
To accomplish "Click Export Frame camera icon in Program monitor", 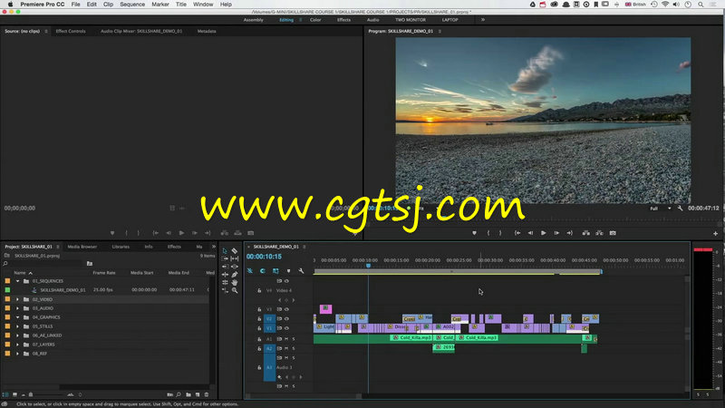I will [613, 233].
